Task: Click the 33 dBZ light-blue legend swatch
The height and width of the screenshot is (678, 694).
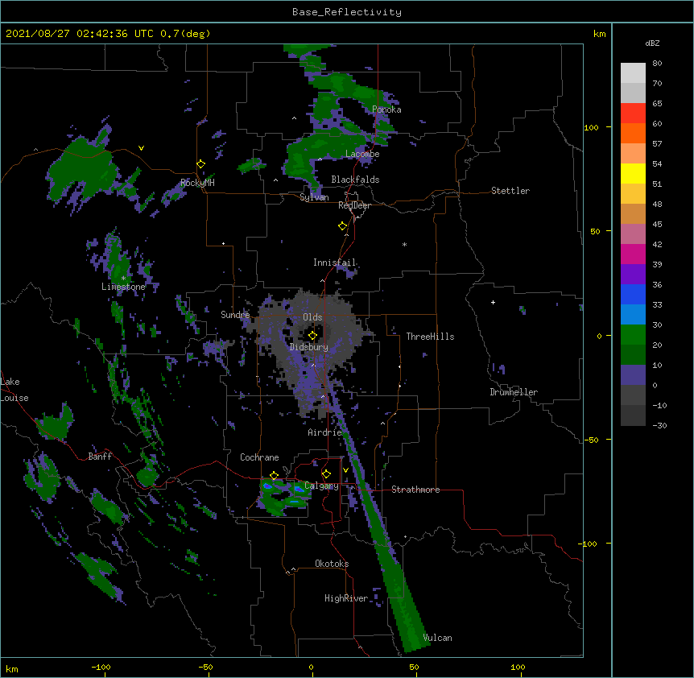Action: [633, 314]
